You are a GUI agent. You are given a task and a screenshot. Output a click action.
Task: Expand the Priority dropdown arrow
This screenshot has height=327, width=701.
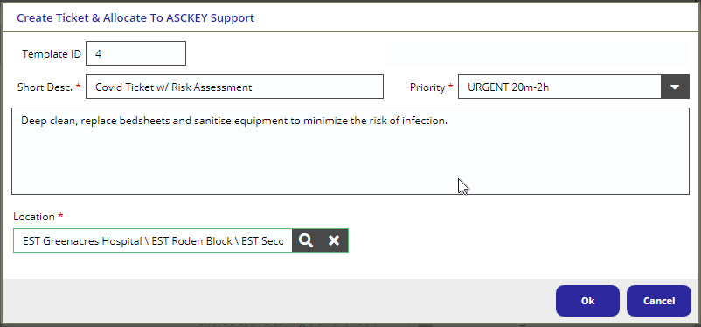pos(675,87)
